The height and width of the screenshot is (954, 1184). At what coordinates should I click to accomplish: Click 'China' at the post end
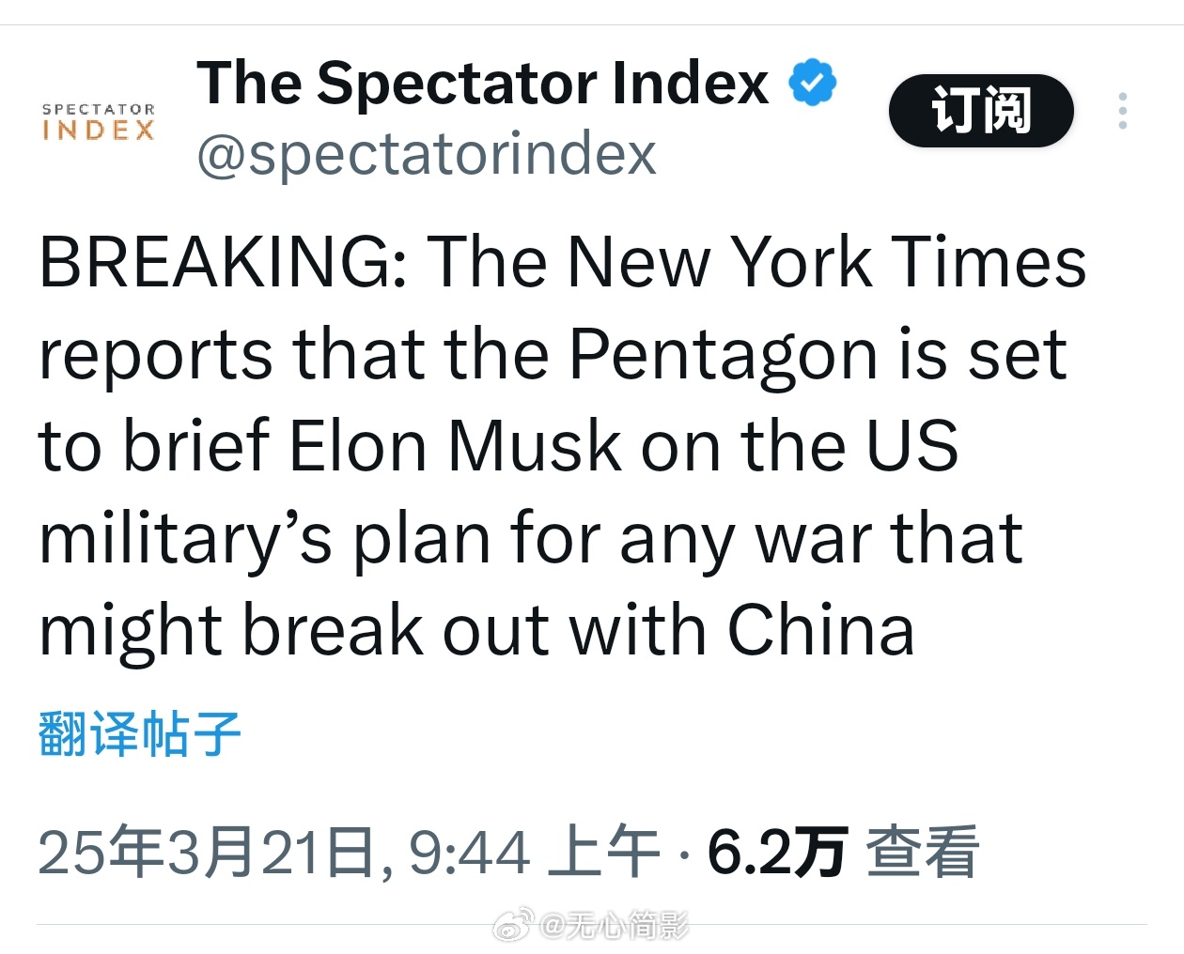click(x=820, y=630)
